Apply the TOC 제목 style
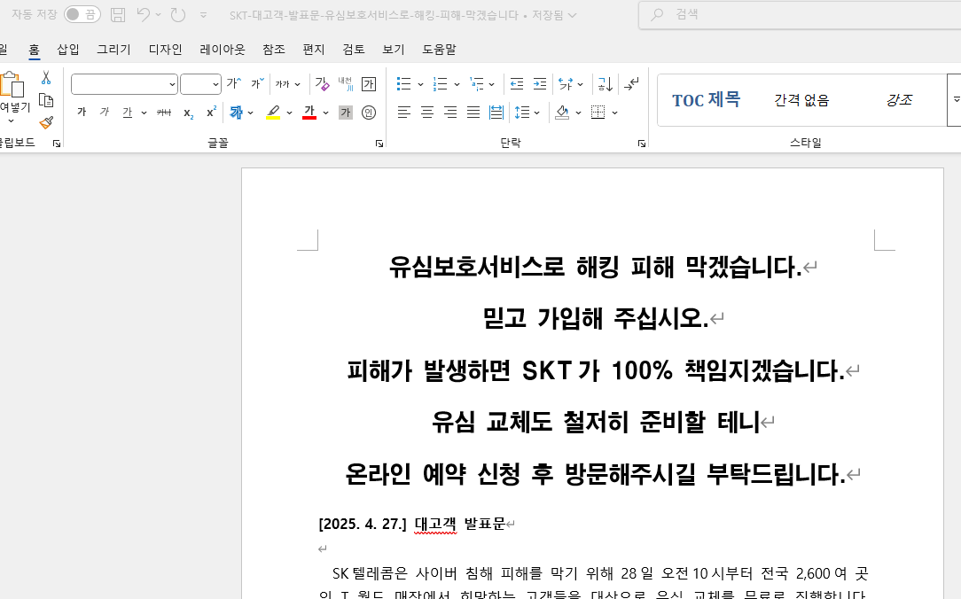Screen dimensions: 961x599 point(706,100)
